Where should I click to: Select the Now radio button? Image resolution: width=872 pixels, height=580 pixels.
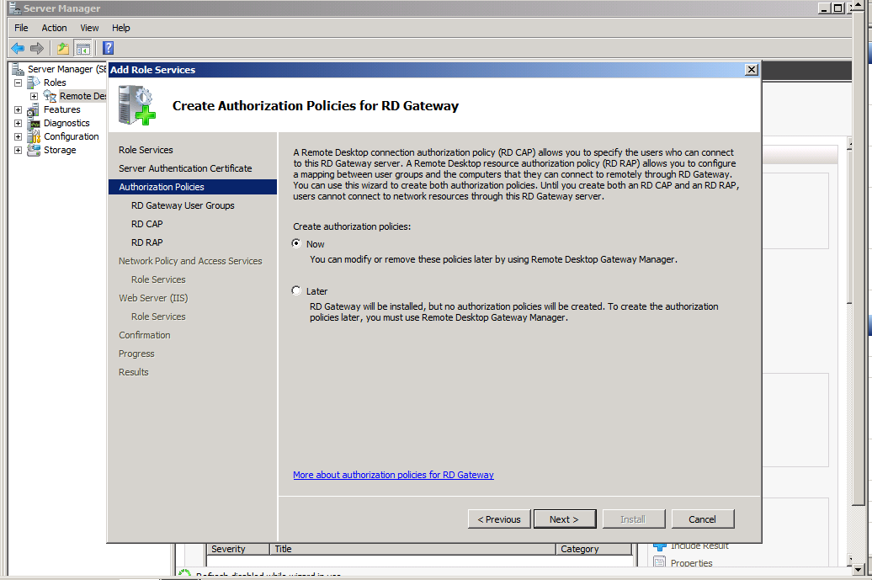point(296,243)
